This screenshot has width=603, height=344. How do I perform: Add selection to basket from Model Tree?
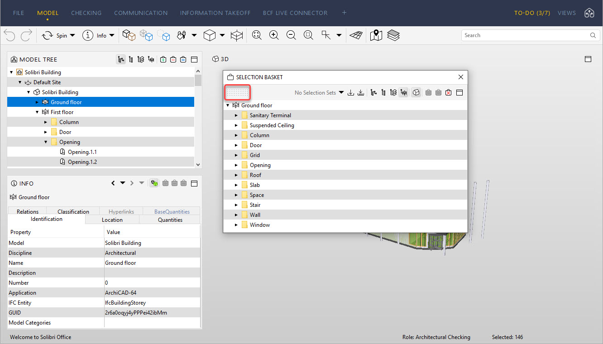click(163, 59)
